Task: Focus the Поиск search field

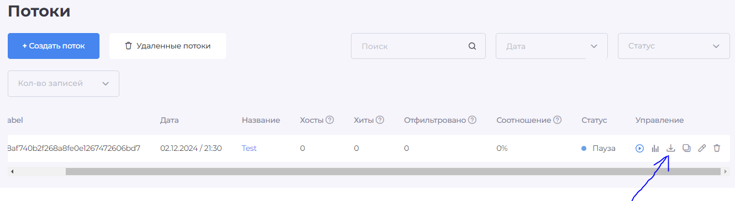Action: tap(418, 46)
